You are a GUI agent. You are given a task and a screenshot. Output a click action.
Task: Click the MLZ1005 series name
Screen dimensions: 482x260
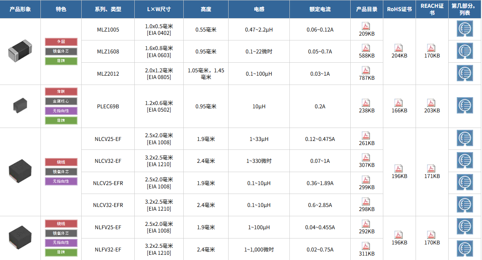pos(108,30)
